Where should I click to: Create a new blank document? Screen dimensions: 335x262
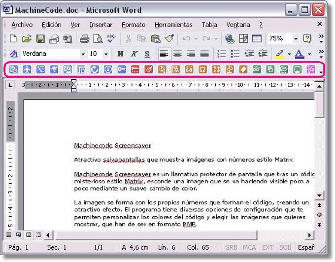coord(13,39)
